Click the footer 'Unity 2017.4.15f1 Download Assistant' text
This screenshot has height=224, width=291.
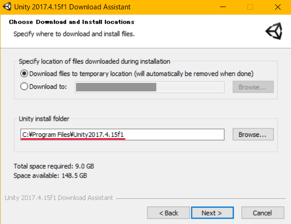[x=59, y=198]
